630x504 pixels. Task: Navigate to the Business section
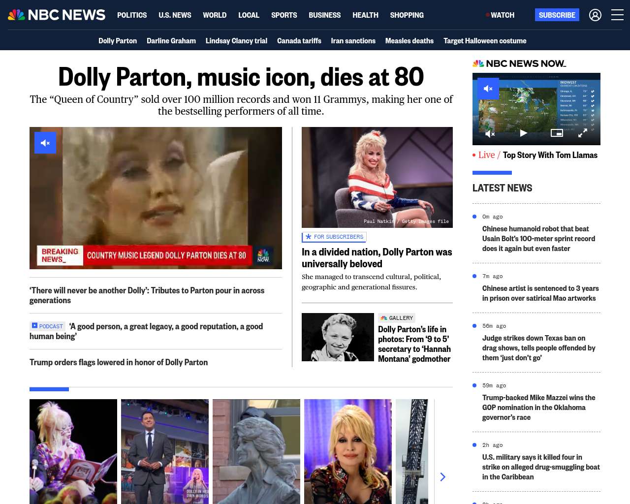point(324,15)
